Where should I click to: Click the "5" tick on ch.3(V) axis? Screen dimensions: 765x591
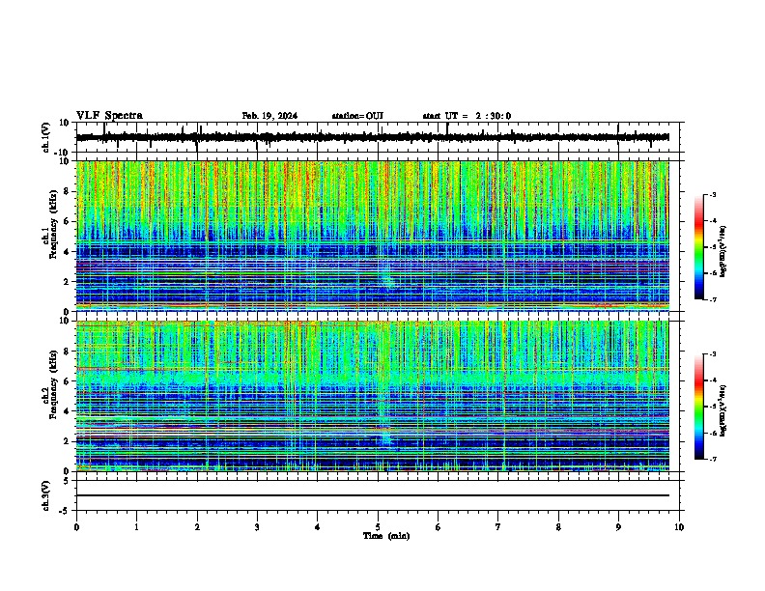click(x=67, y=480)
